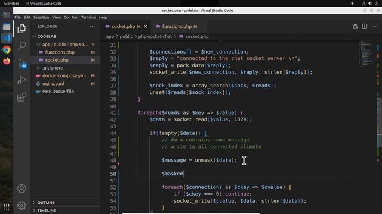Click line number 52 in gutter
Viewport: 382px width, 214px height.
tap(113, 187)
